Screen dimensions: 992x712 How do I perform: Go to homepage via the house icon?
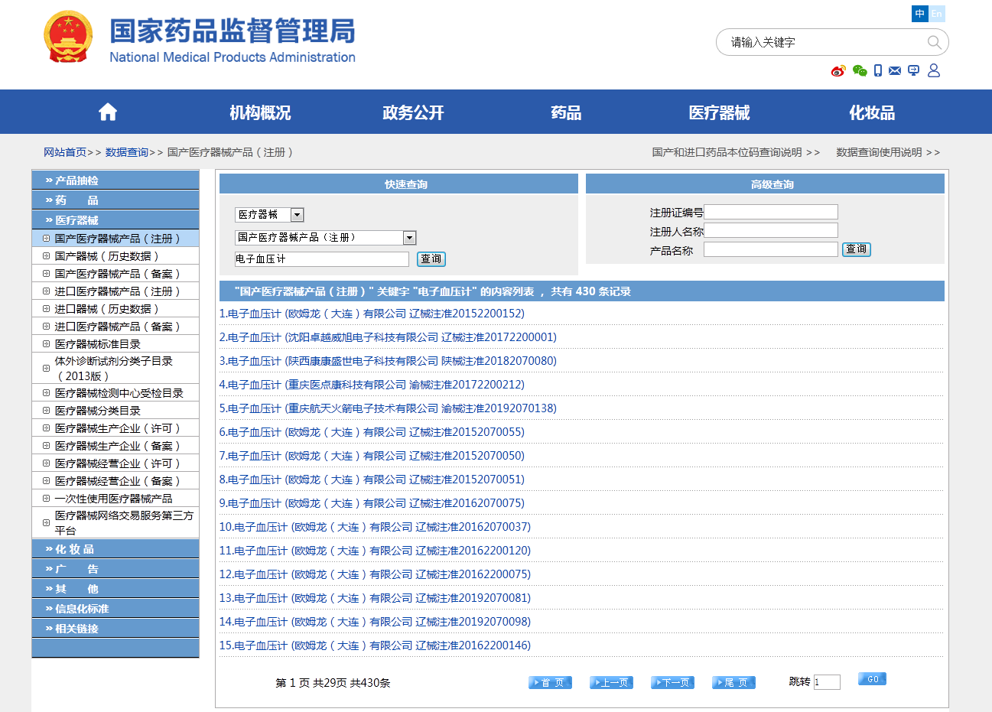[108, 112]
